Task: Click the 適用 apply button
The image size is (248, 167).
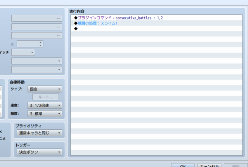Action: tap(236, 165)
